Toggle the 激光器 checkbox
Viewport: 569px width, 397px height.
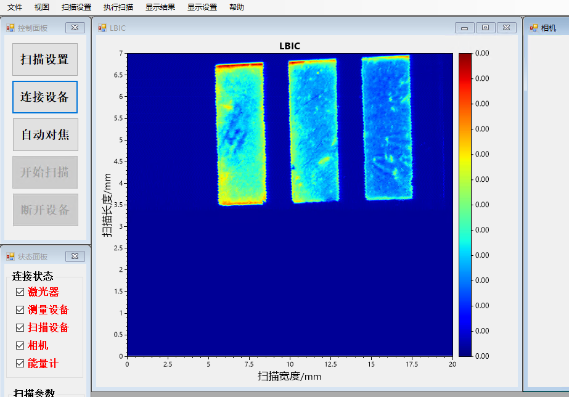click(x=20, y=292)
